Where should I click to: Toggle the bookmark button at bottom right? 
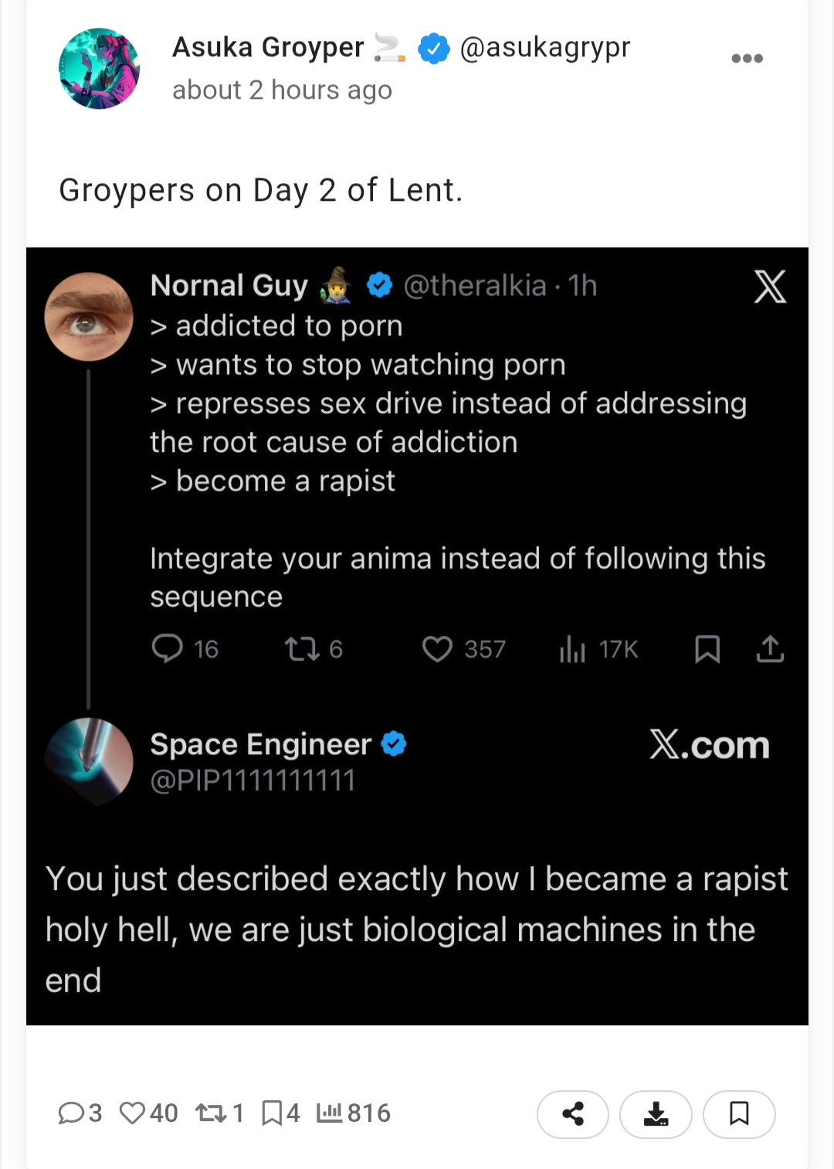(x=739, y=1113)
